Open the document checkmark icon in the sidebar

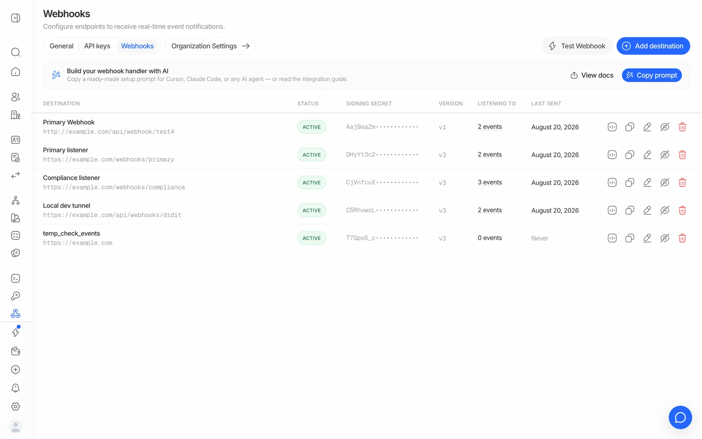click(x=15, y=157)
